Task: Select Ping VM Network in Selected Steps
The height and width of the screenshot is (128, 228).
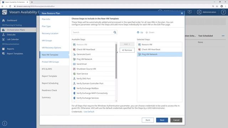Action: point(160,54)
